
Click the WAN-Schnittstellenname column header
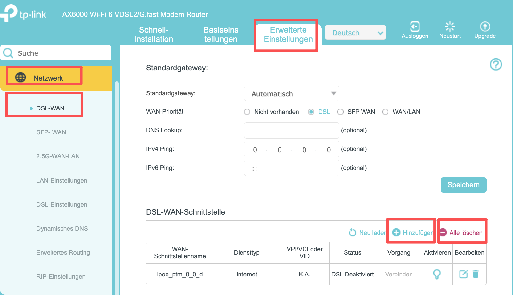(180, 252)
